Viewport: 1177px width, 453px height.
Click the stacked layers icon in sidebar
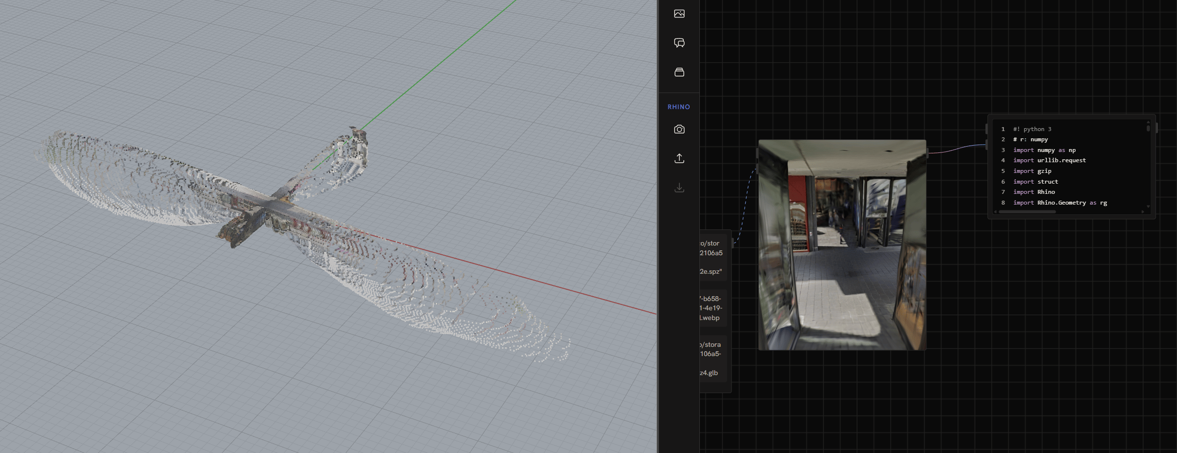click(679, 72)
